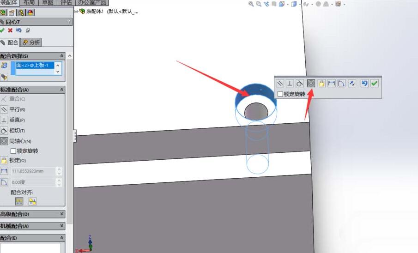Confirm mate with PropertyManager green check
Screen dimensions: 418x253
[2, 30]
